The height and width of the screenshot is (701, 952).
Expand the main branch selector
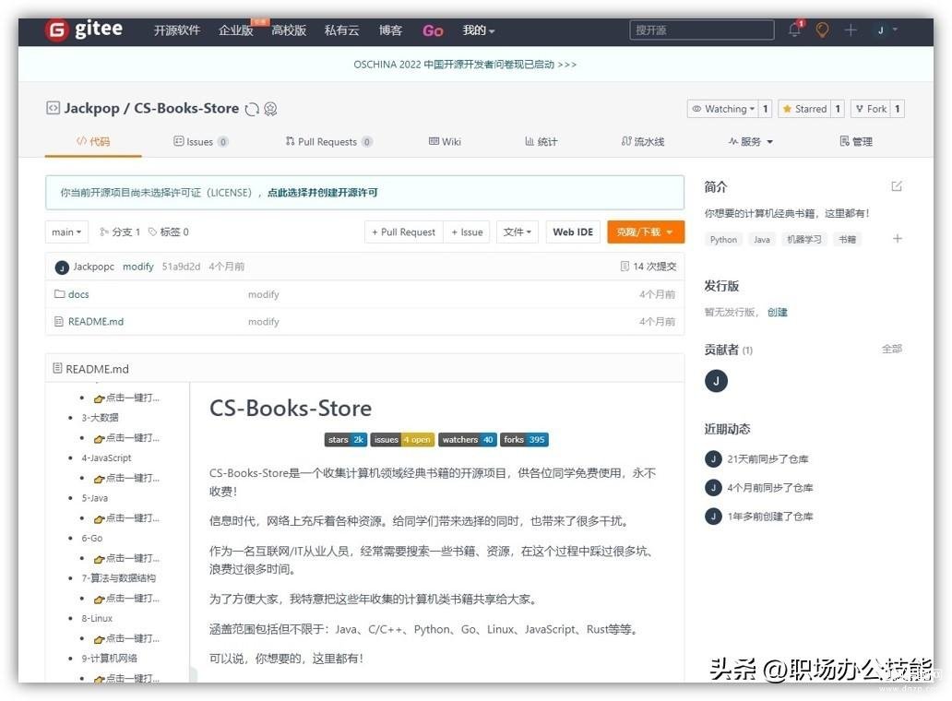coord(66,232)
